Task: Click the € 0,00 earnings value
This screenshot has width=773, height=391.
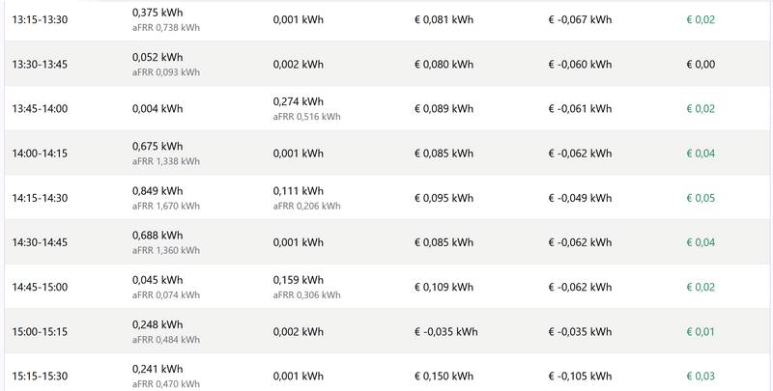Action: coord(701,65)
